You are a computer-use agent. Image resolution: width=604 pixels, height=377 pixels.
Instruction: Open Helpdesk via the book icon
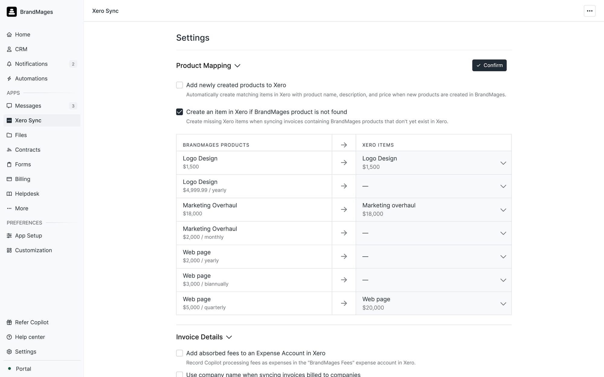pos(9,194)
